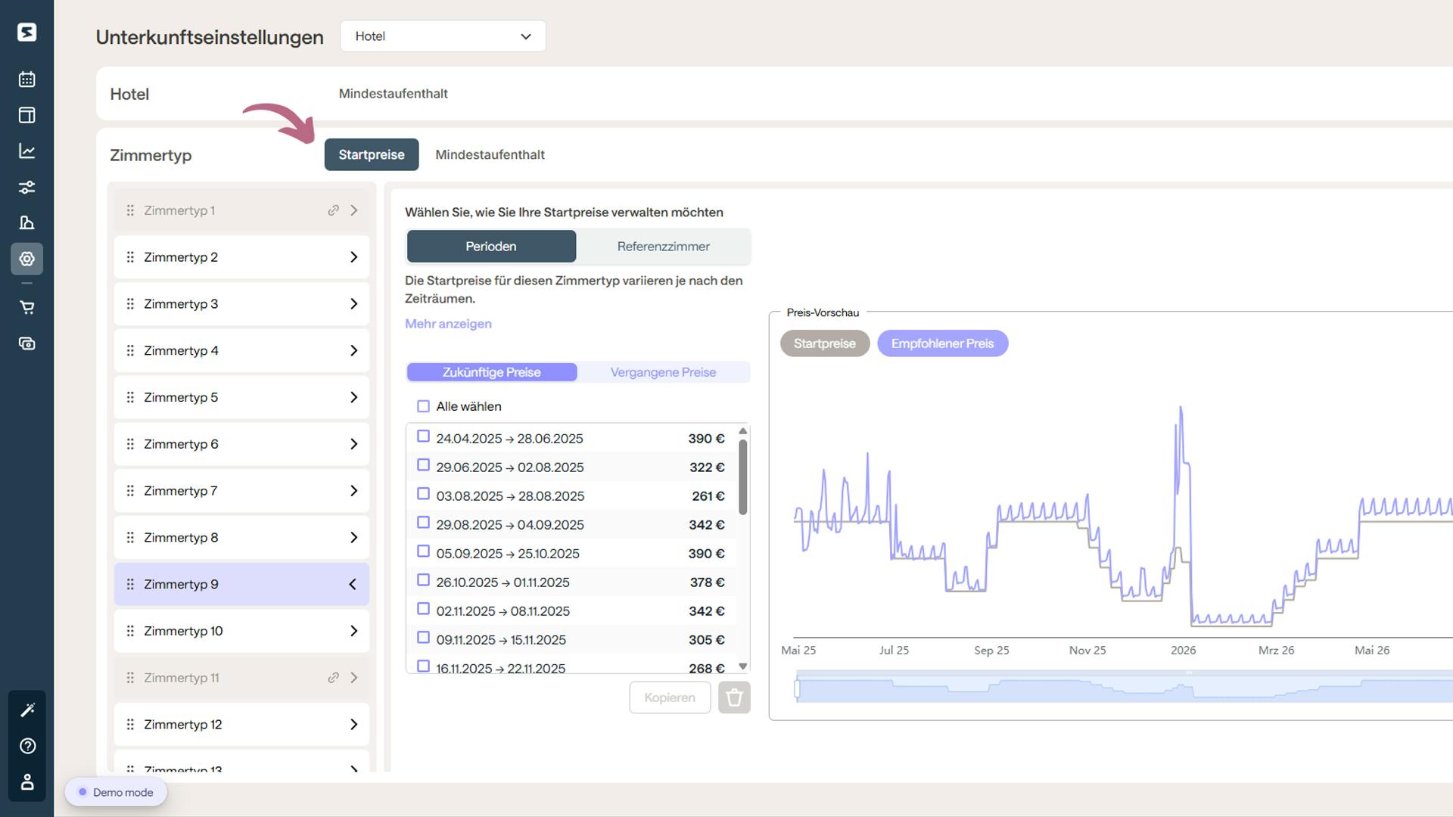Grab the drag handle of Zimmertyp 4

pos(130,351)
